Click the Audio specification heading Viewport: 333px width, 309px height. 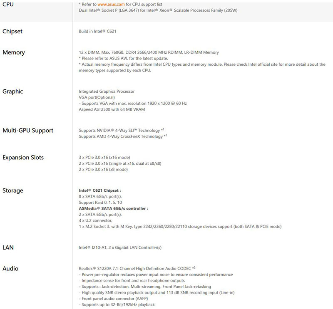tap(10, 269)
